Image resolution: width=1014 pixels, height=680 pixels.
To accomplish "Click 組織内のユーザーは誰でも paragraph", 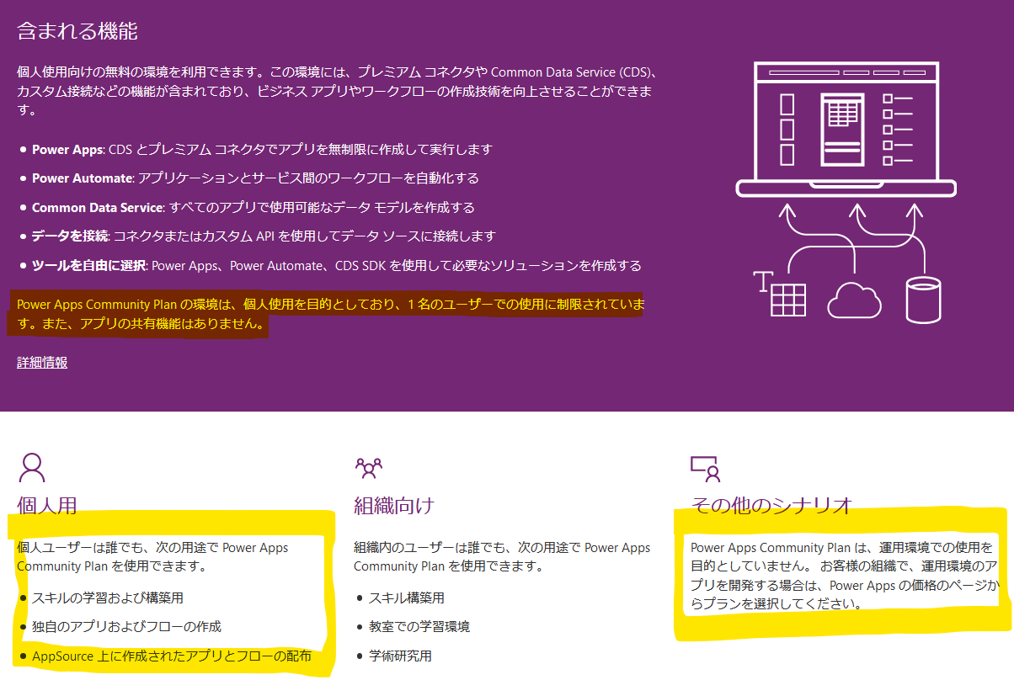I will click(x=502, y=557).
